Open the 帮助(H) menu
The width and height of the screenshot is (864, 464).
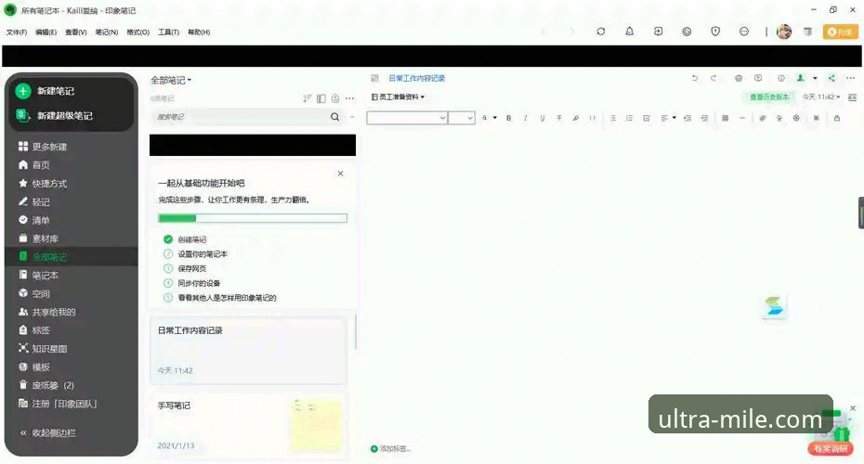(199, 32)
